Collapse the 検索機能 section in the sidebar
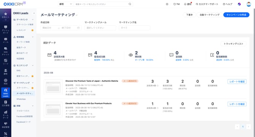Screen dimensions: 255x137 point(33,37)
